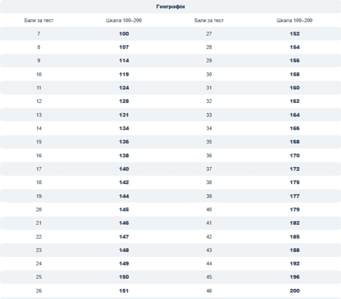
Task: Click test score 7 cell
Action: click(39, 34)
